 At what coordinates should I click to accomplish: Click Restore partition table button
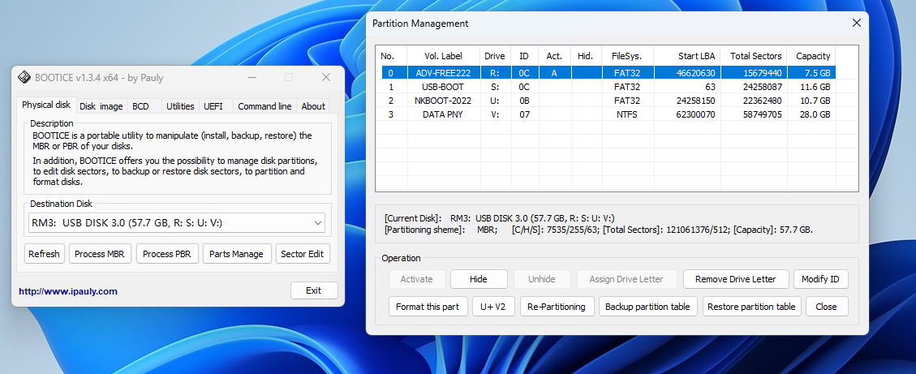(751, 306)
